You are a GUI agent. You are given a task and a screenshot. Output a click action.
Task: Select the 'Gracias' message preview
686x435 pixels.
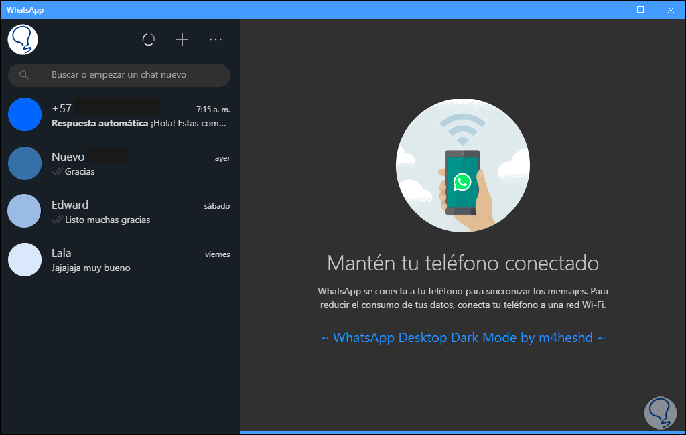coord(80,172)
